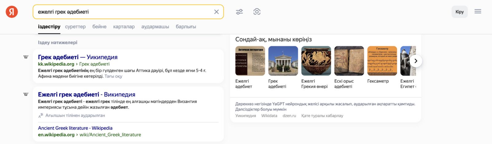The height and width of the screenshot is (144, 492).
Task: Clear the search query with the X icon
Action: [216, 12]
